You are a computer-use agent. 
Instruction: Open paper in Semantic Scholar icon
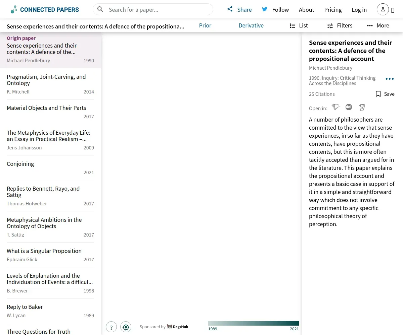(x=336, y=107)
